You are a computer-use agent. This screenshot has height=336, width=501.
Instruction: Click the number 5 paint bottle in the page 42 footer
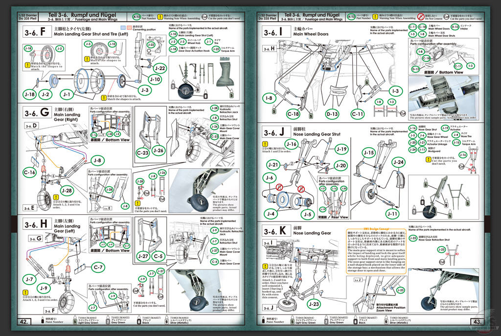click(75, 321)
